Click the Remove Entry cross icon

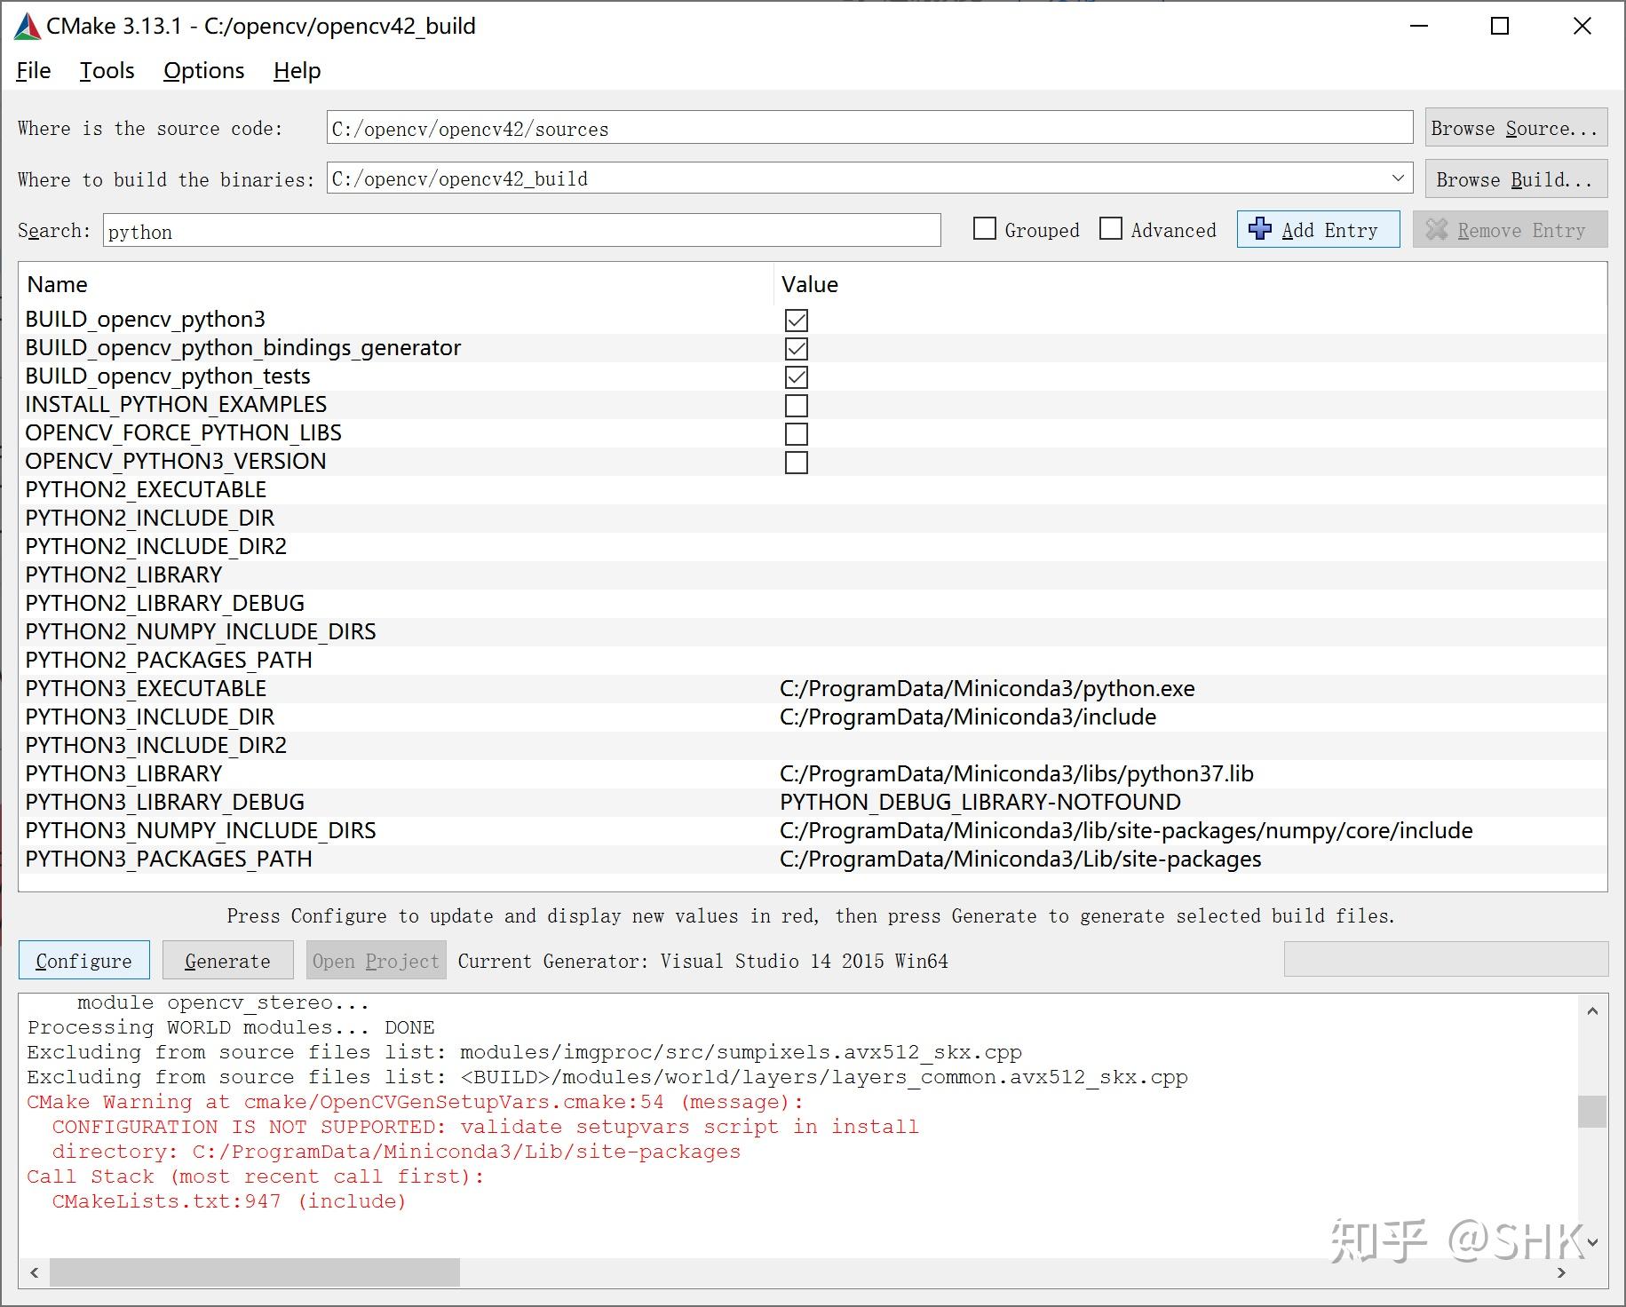(1439, 229)
